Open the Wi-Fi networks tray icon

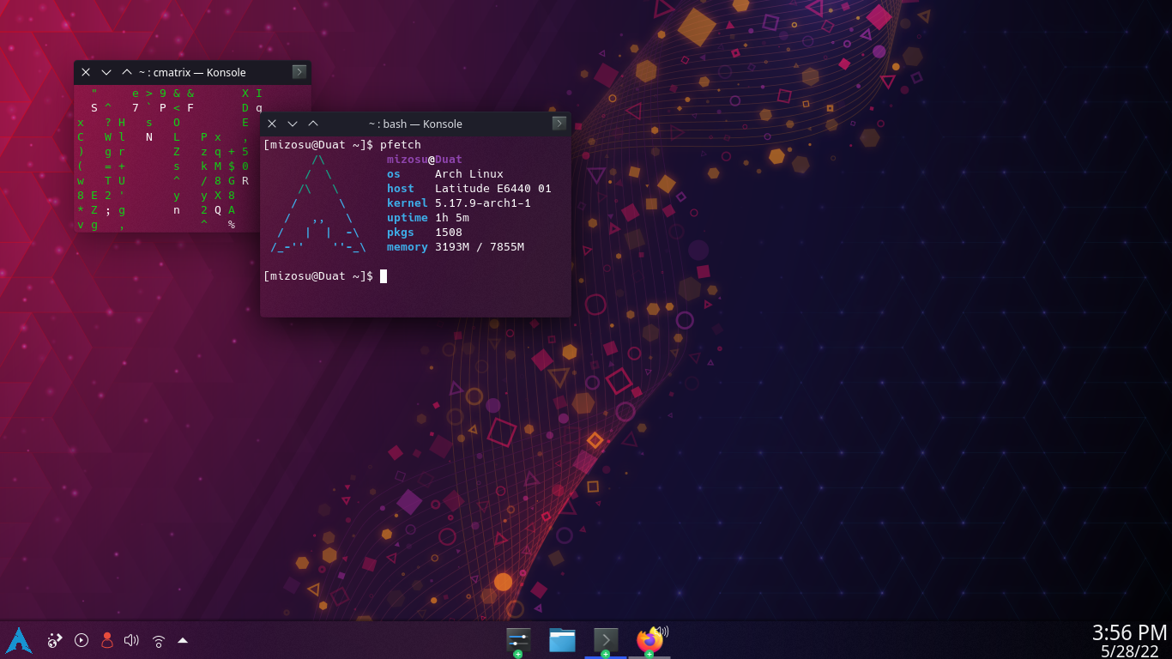(x=159, y=640)
